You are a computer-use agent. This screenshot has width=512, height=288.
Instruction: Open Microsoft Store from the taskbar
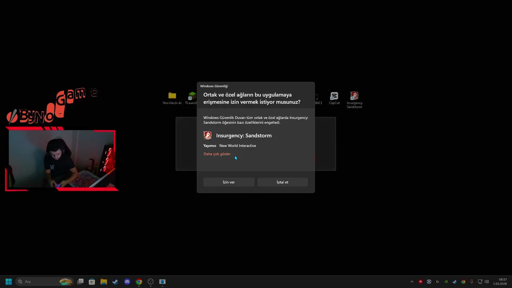click(92, 282)
